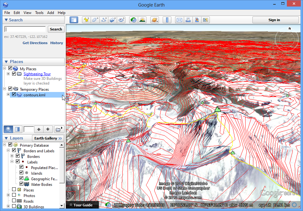Open the Tools menu
The image size is (303, 211).
pyautogui.click(x=39, y=13)
